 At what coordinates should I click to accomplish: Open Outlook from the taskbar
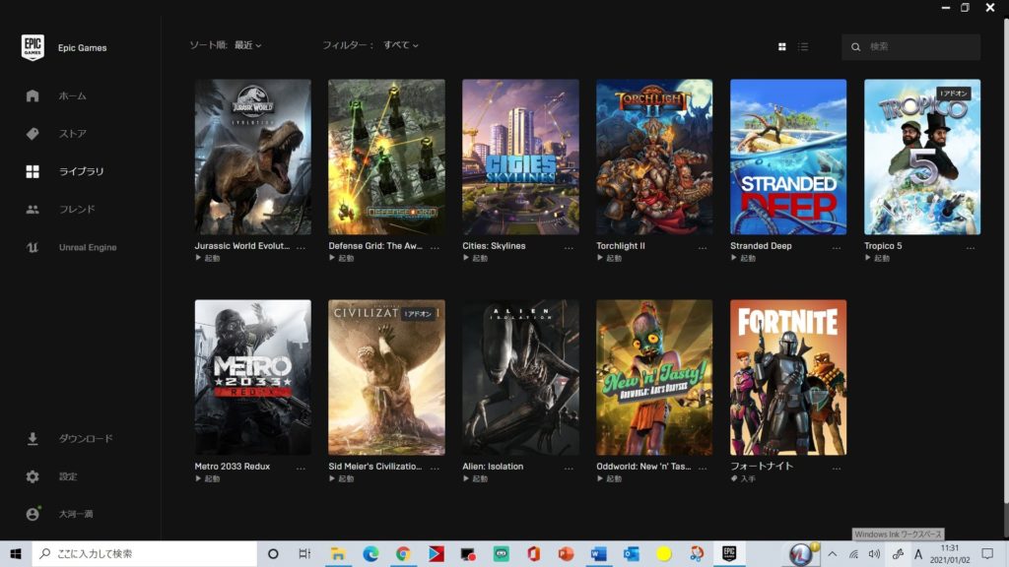click(x=631, y=553)
